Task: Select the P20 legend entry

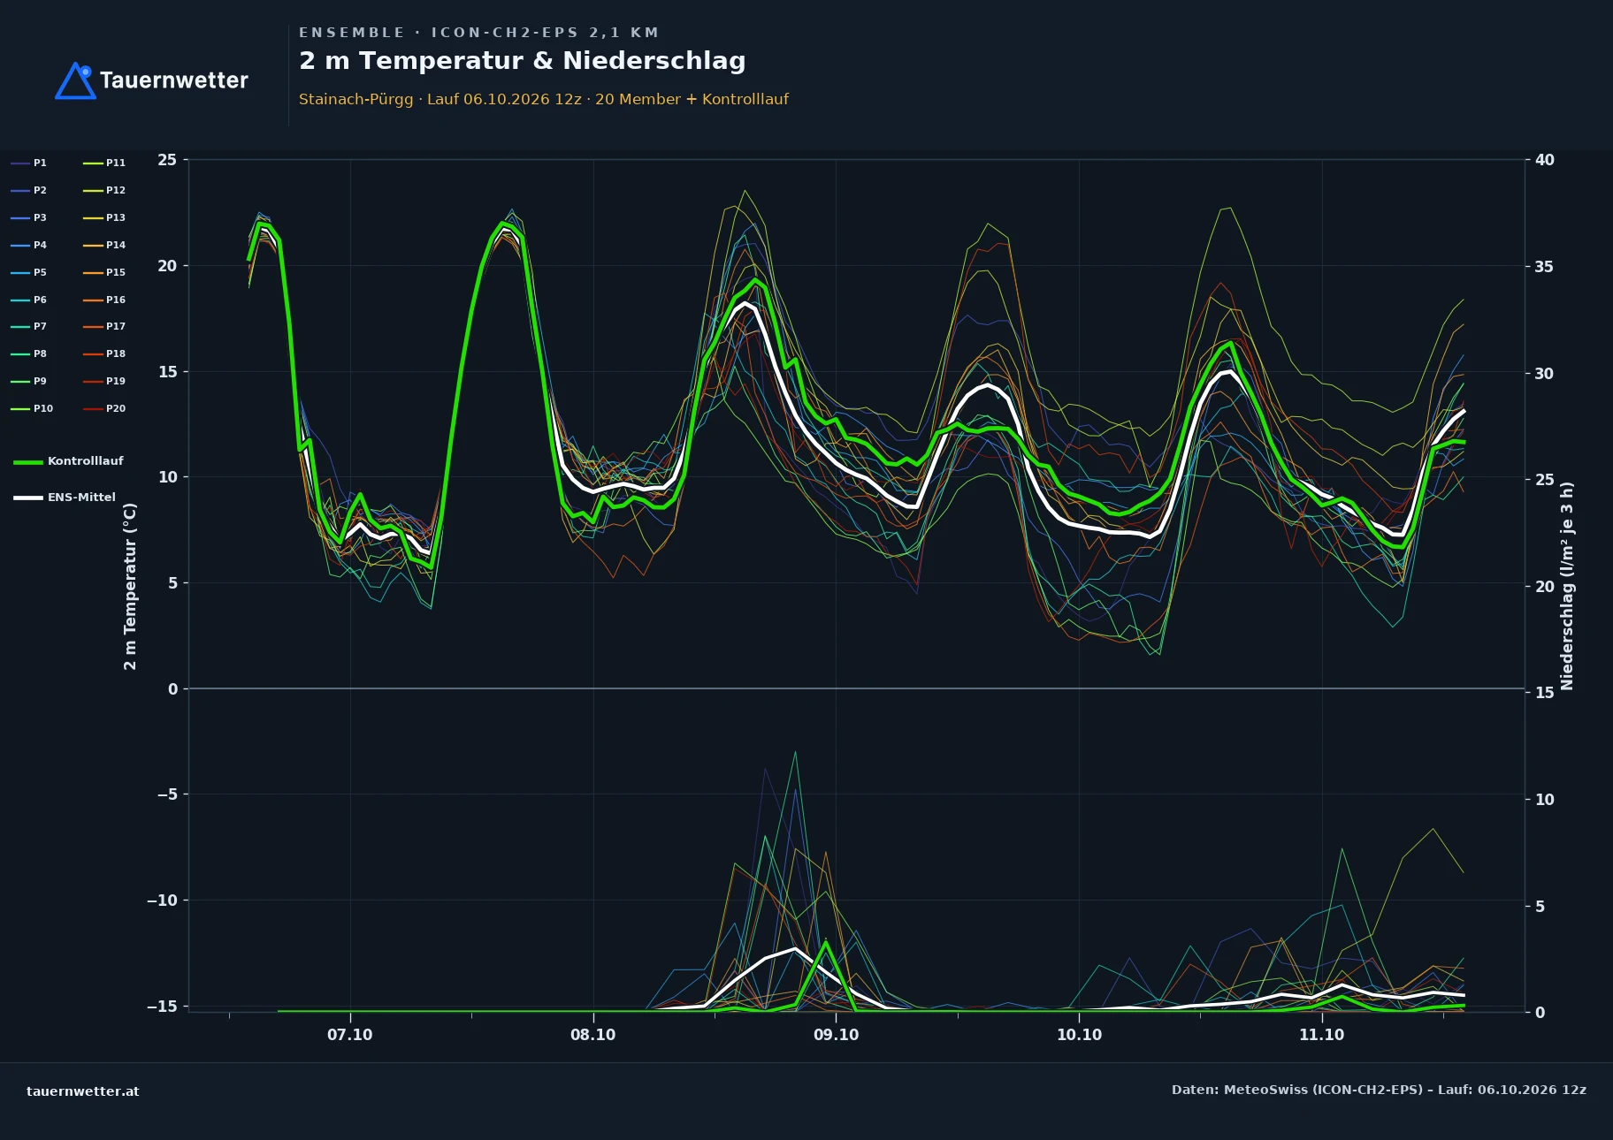Action: click(x=104, y=408)
